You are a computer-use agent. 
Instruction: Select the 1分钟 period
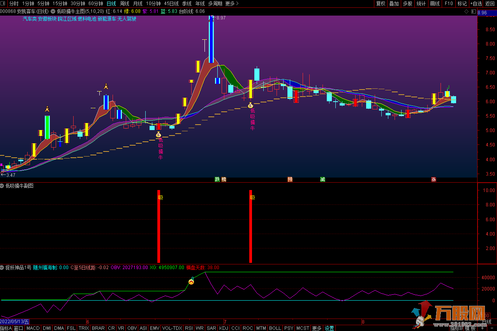(x=28, y=4)
